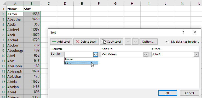202x98 pixels.
Task: Open the Order A to Z dropdown
Action: point(196,55)
